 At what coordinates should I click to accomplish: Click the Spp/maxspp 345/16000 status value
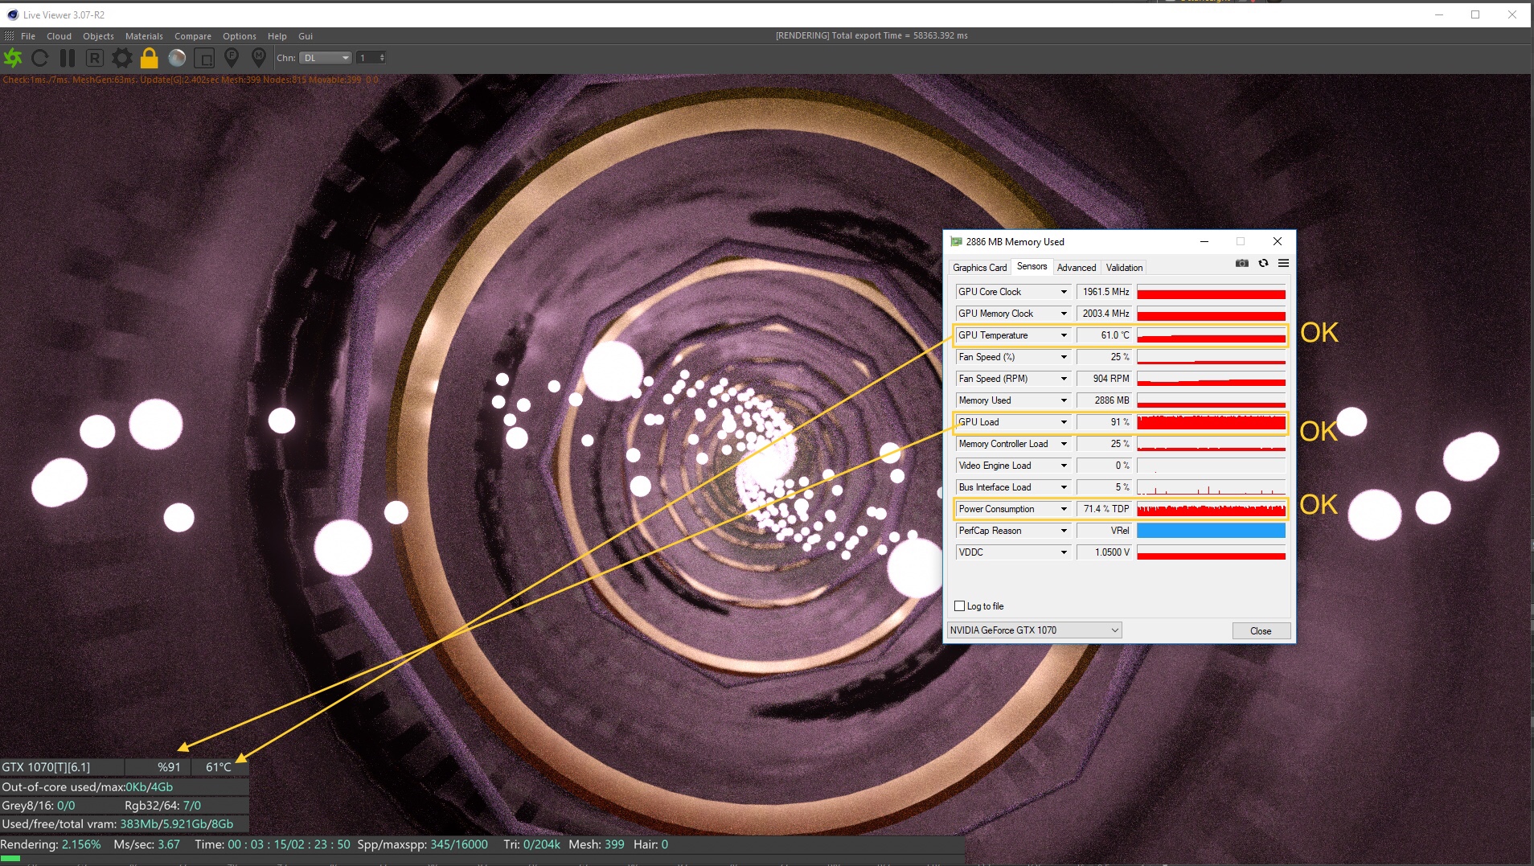(x=459, y=844)
